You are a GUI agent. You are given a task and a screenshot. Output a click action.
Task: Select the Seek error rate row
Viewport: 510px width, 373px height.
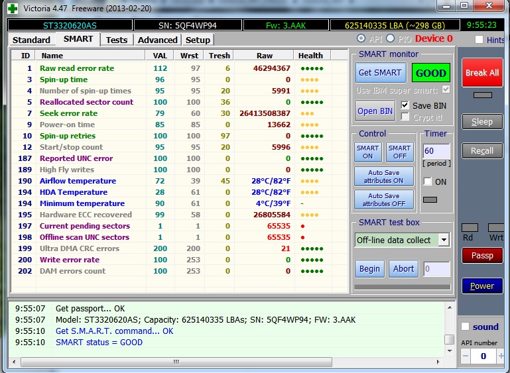[x=180, y=113]
